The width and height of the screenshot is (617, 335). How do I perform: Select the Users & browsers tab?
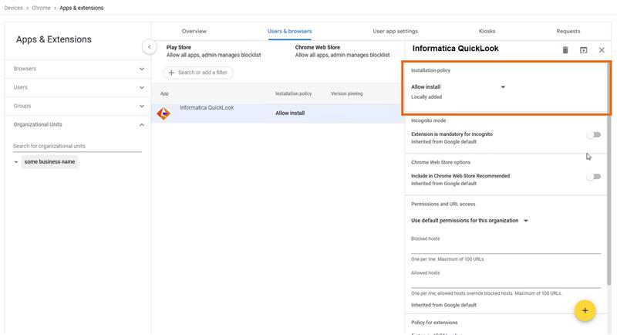[290, 31]
